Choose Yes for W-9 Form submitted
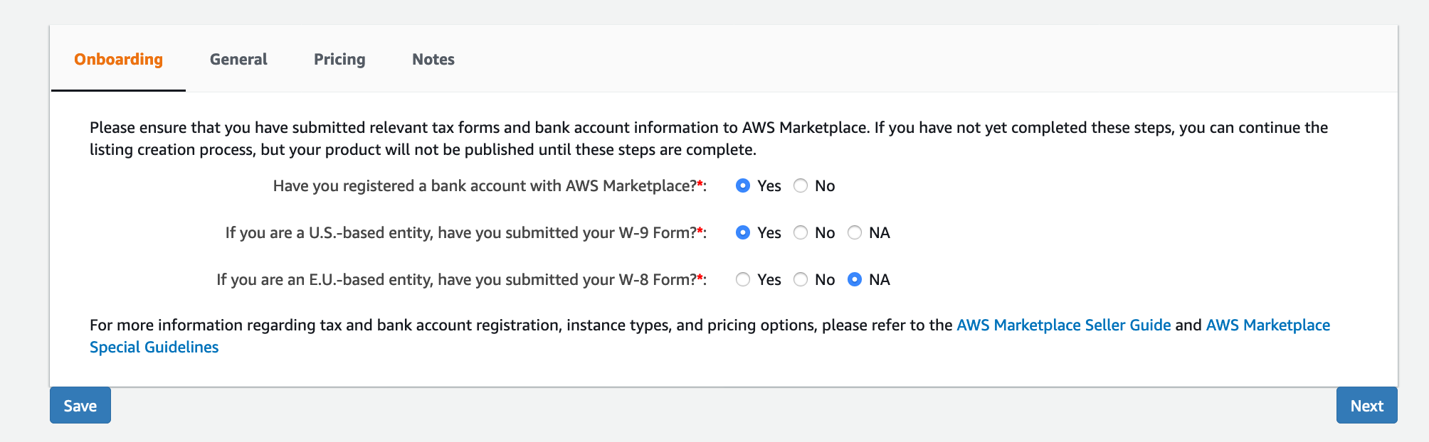The width and height of the screenshot is (1429, 442). (743, 233)
